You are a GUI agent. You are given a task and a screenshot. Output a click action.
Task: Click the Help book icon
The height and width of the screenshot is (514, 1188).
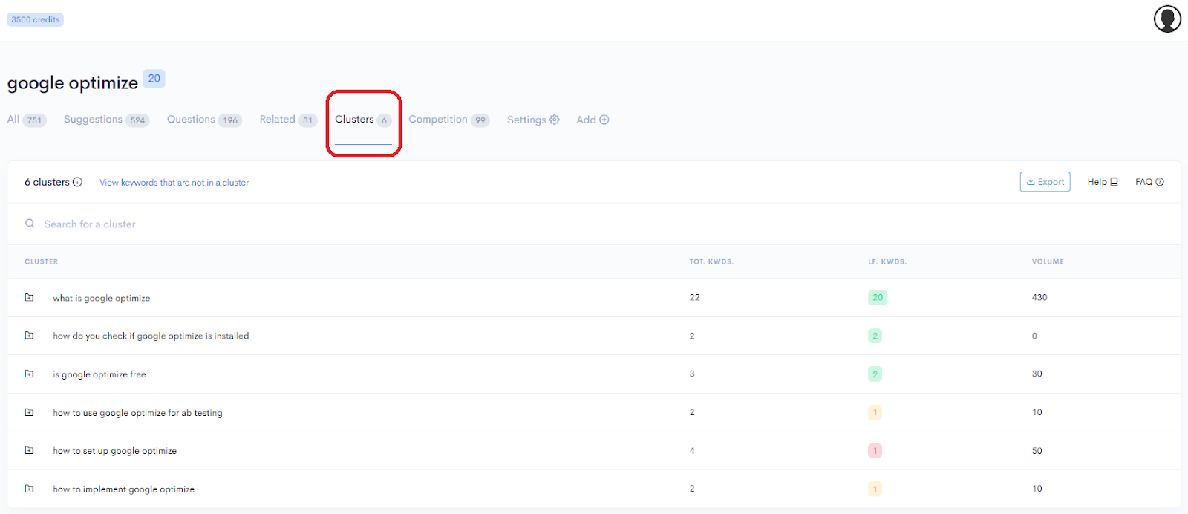[x=1114, y=182]
